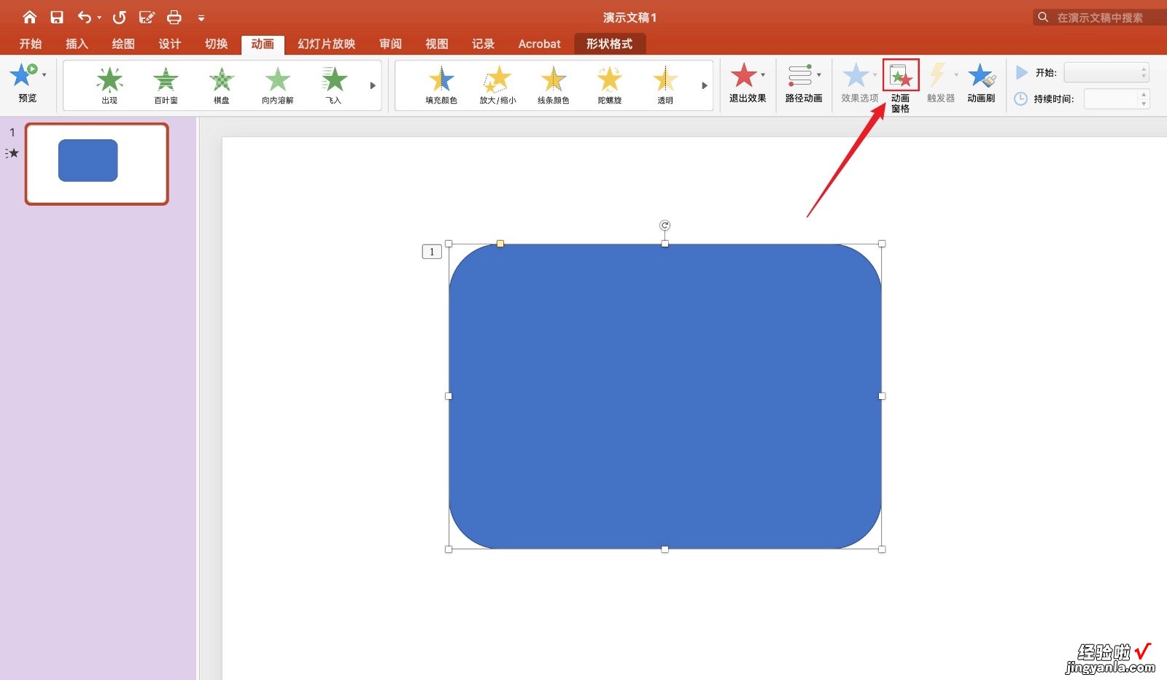Image resolution: width=1167 pixels, height=680 pixels.
Task: Switch to the 审阅 tab
Action: [x=391, y=44]
